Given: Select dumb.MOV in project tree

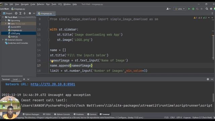Looking at the screenshot, I should click(x=16, y=27).
